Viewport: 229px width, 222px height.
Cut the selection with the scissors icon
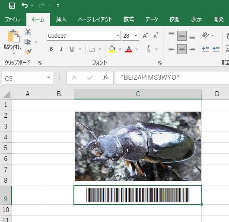[28, 32]
